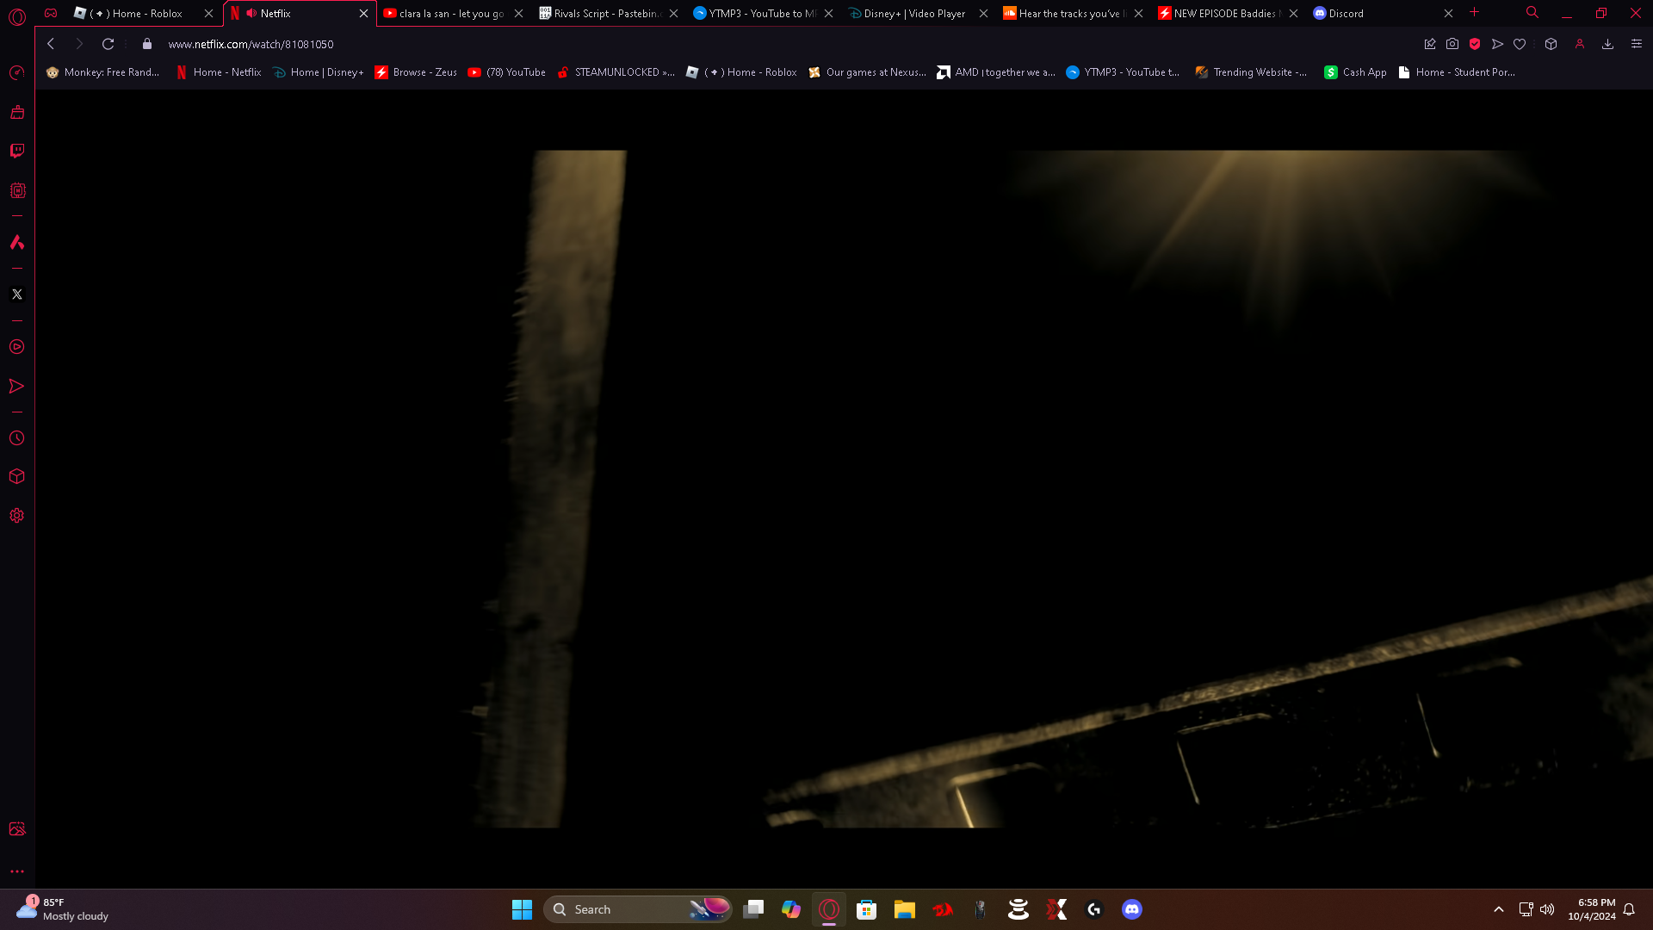Screen dimensions: 1653x930
Task: Open browser Settings gear in sidebar
Action: point(17,516)
